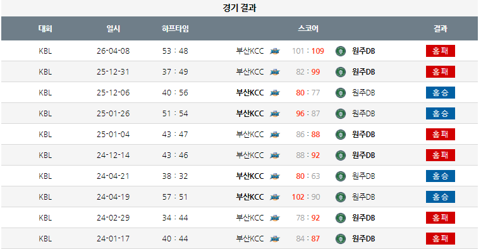Click the 홈승 badge for 24-04-19
This screenshot has height=249, width=481.
pyautogui.click(x=440, y=197)
